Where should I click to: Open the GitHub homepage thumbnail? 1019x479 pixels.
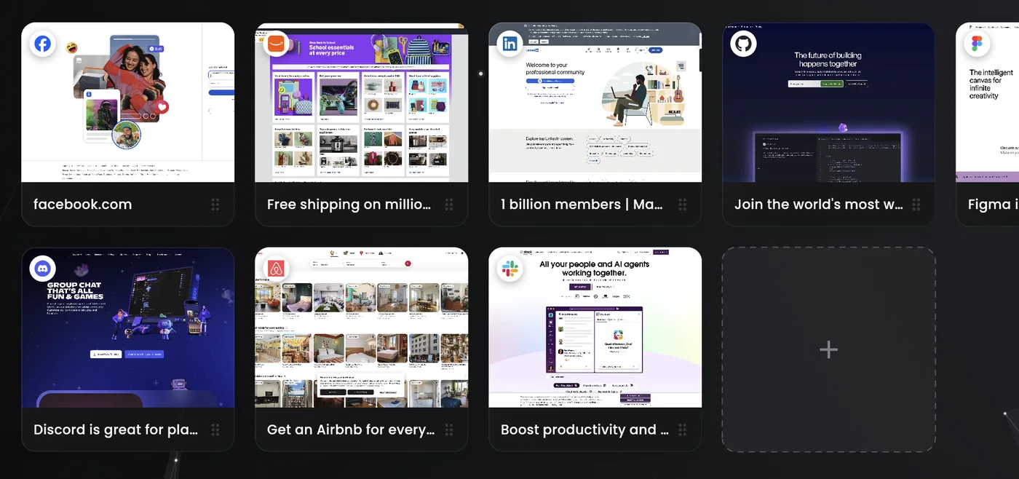829,103
